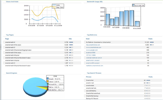
Task: Select the plus addressing search phrase
Action: 91,91
